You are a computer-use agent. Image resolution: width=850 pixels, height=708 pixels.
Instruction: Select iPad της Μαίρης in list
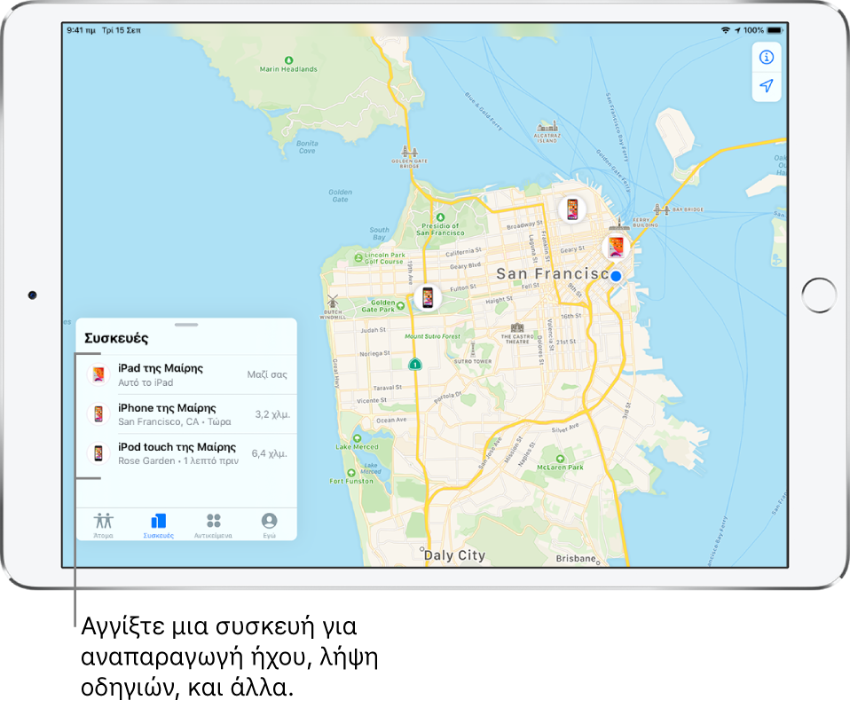[x=186, y=374]
